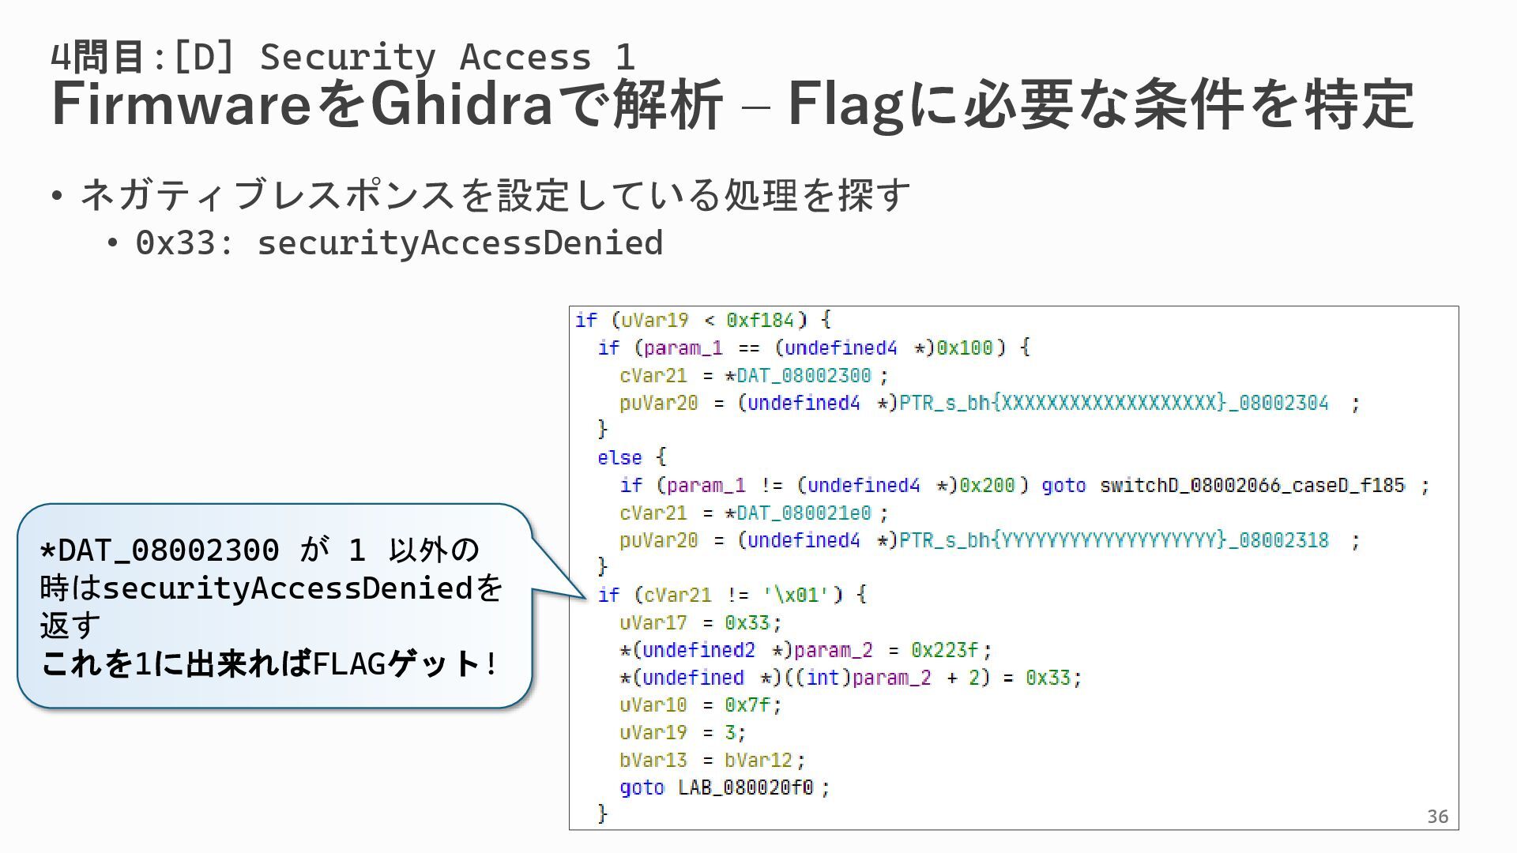Click the line 'if (param_1 == (undefined4 *)0x100) {'
Screen dimensions: 1517x853
(814, 348)
